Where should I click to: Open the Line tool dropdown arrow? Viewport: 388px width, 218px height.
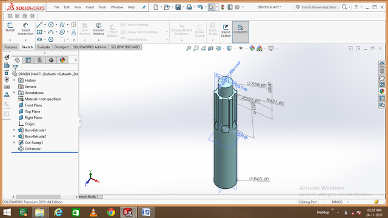click(x=45, y=25)
